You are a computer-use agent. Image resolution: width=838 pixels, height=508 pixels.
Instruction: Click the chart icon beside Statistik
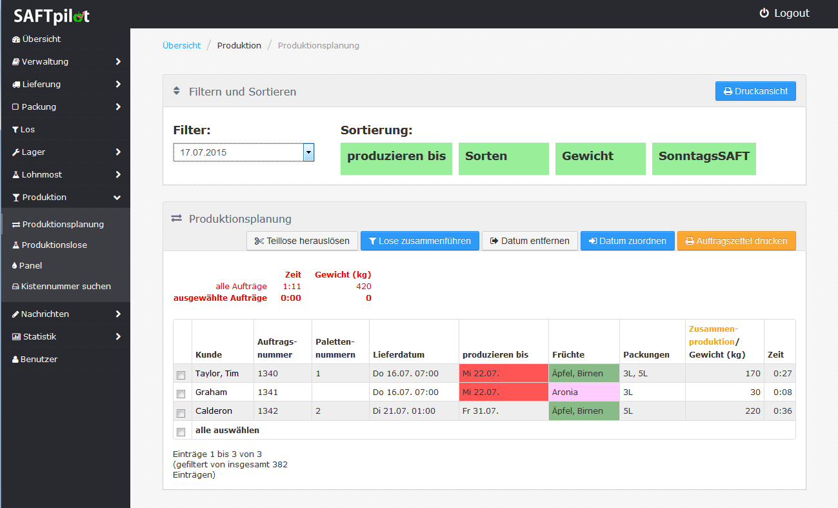click(16, 337)
